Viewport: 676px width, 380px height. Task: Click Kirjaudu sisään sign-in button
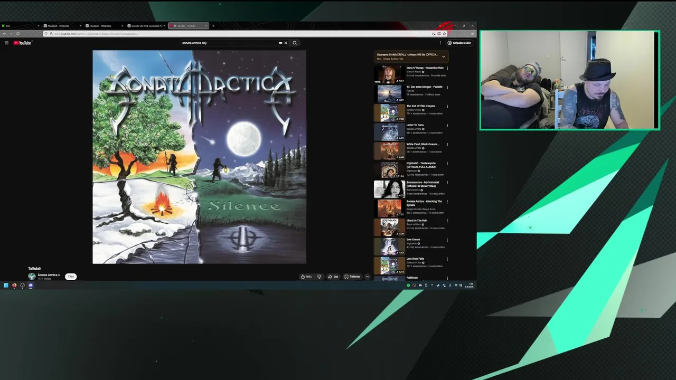459,43
